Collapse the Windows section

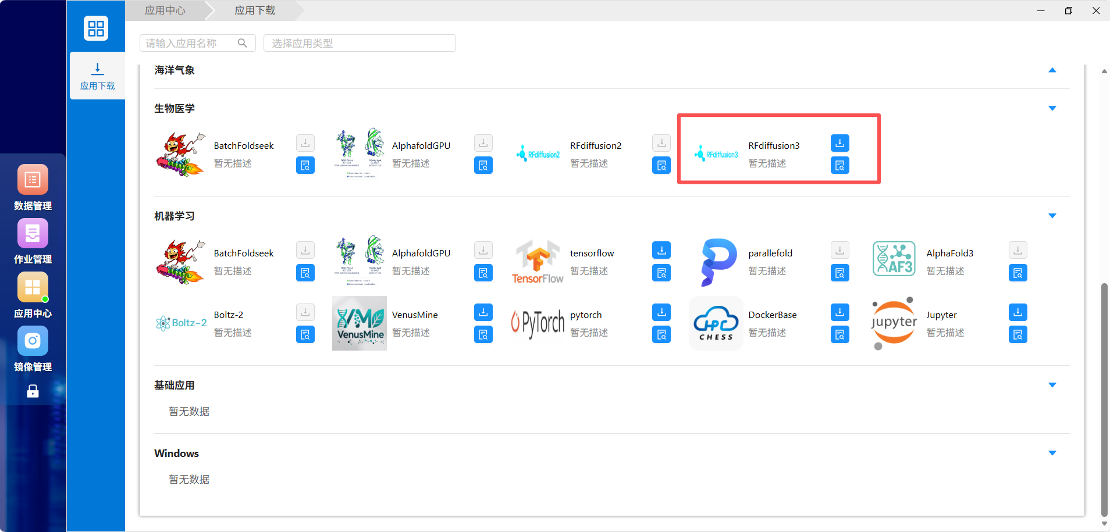point(1052,453)
